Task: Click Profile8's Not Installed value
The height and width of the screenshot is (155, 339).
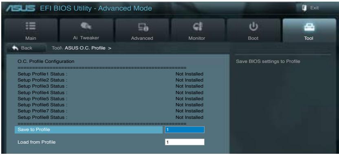Action: (189, 117)
